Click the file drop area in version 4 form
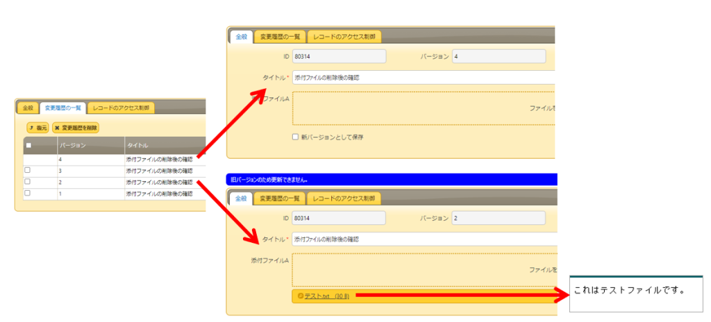 (x=424, y=108)
